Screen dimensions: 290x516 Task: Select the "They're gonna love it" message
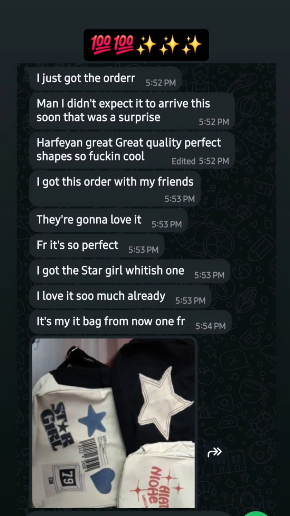coord(108,220)
